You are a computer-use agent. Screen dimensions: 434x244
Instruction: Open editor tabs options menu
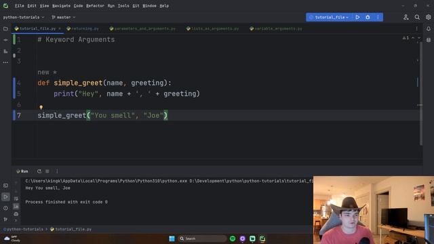point(416,28)
